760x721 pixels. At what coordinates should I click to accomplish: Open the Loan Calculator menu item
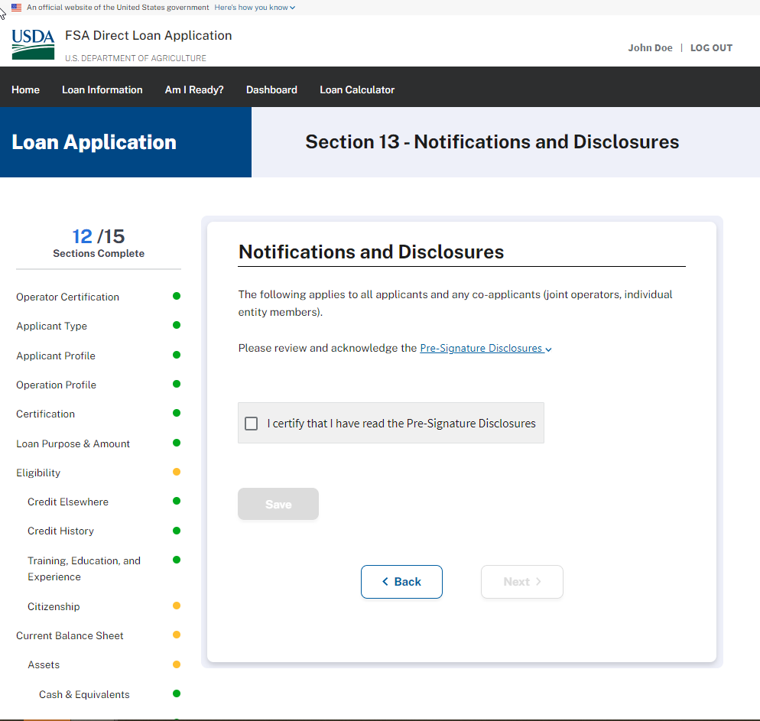point(357,90)
